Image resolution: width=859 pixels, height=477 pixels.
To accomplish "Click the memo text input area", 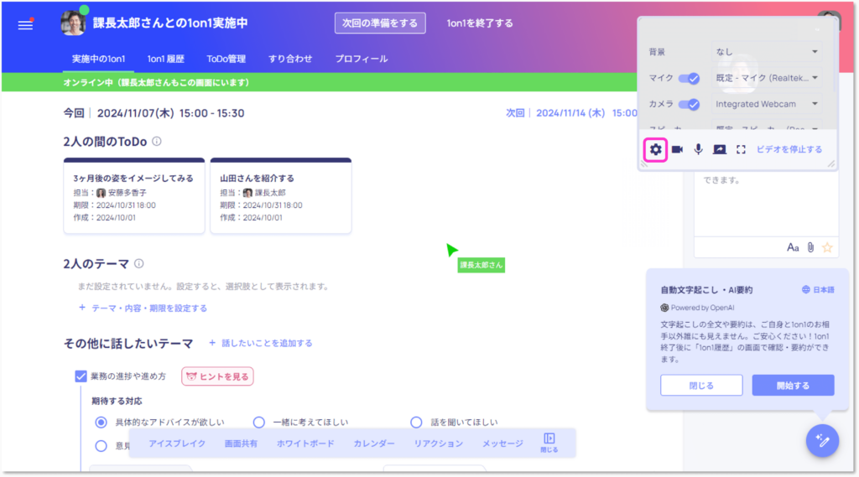I will click(766, 204).
